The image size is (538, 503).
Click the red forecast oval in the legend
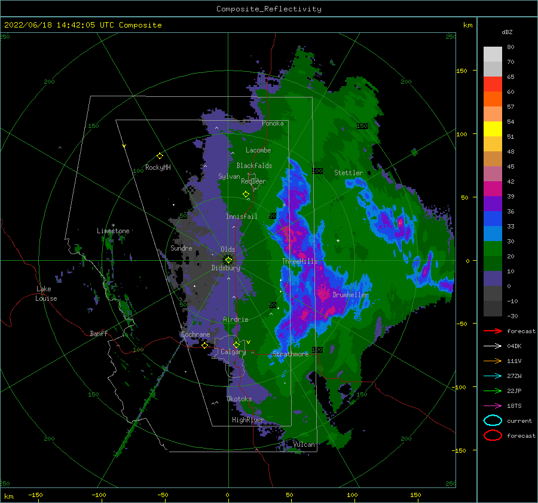(x=493, y=435)
